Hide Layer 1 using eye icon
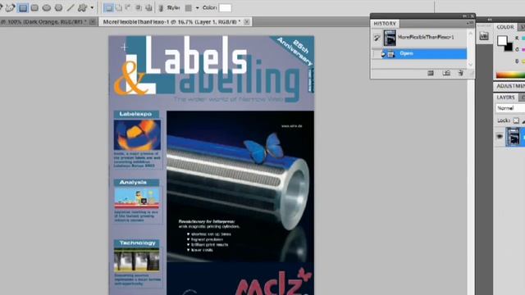 (500, 137)
